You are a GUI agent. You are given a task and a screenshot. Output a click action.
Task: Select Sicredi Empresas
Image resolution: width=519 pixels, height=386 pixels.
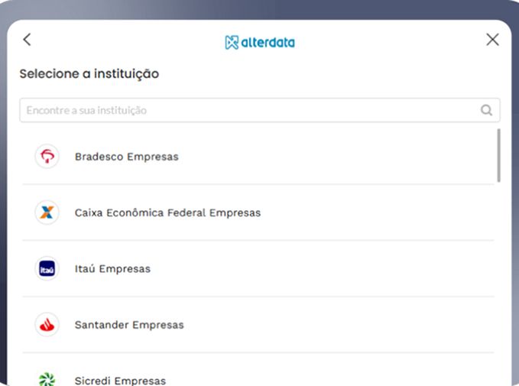pos(120,380)
